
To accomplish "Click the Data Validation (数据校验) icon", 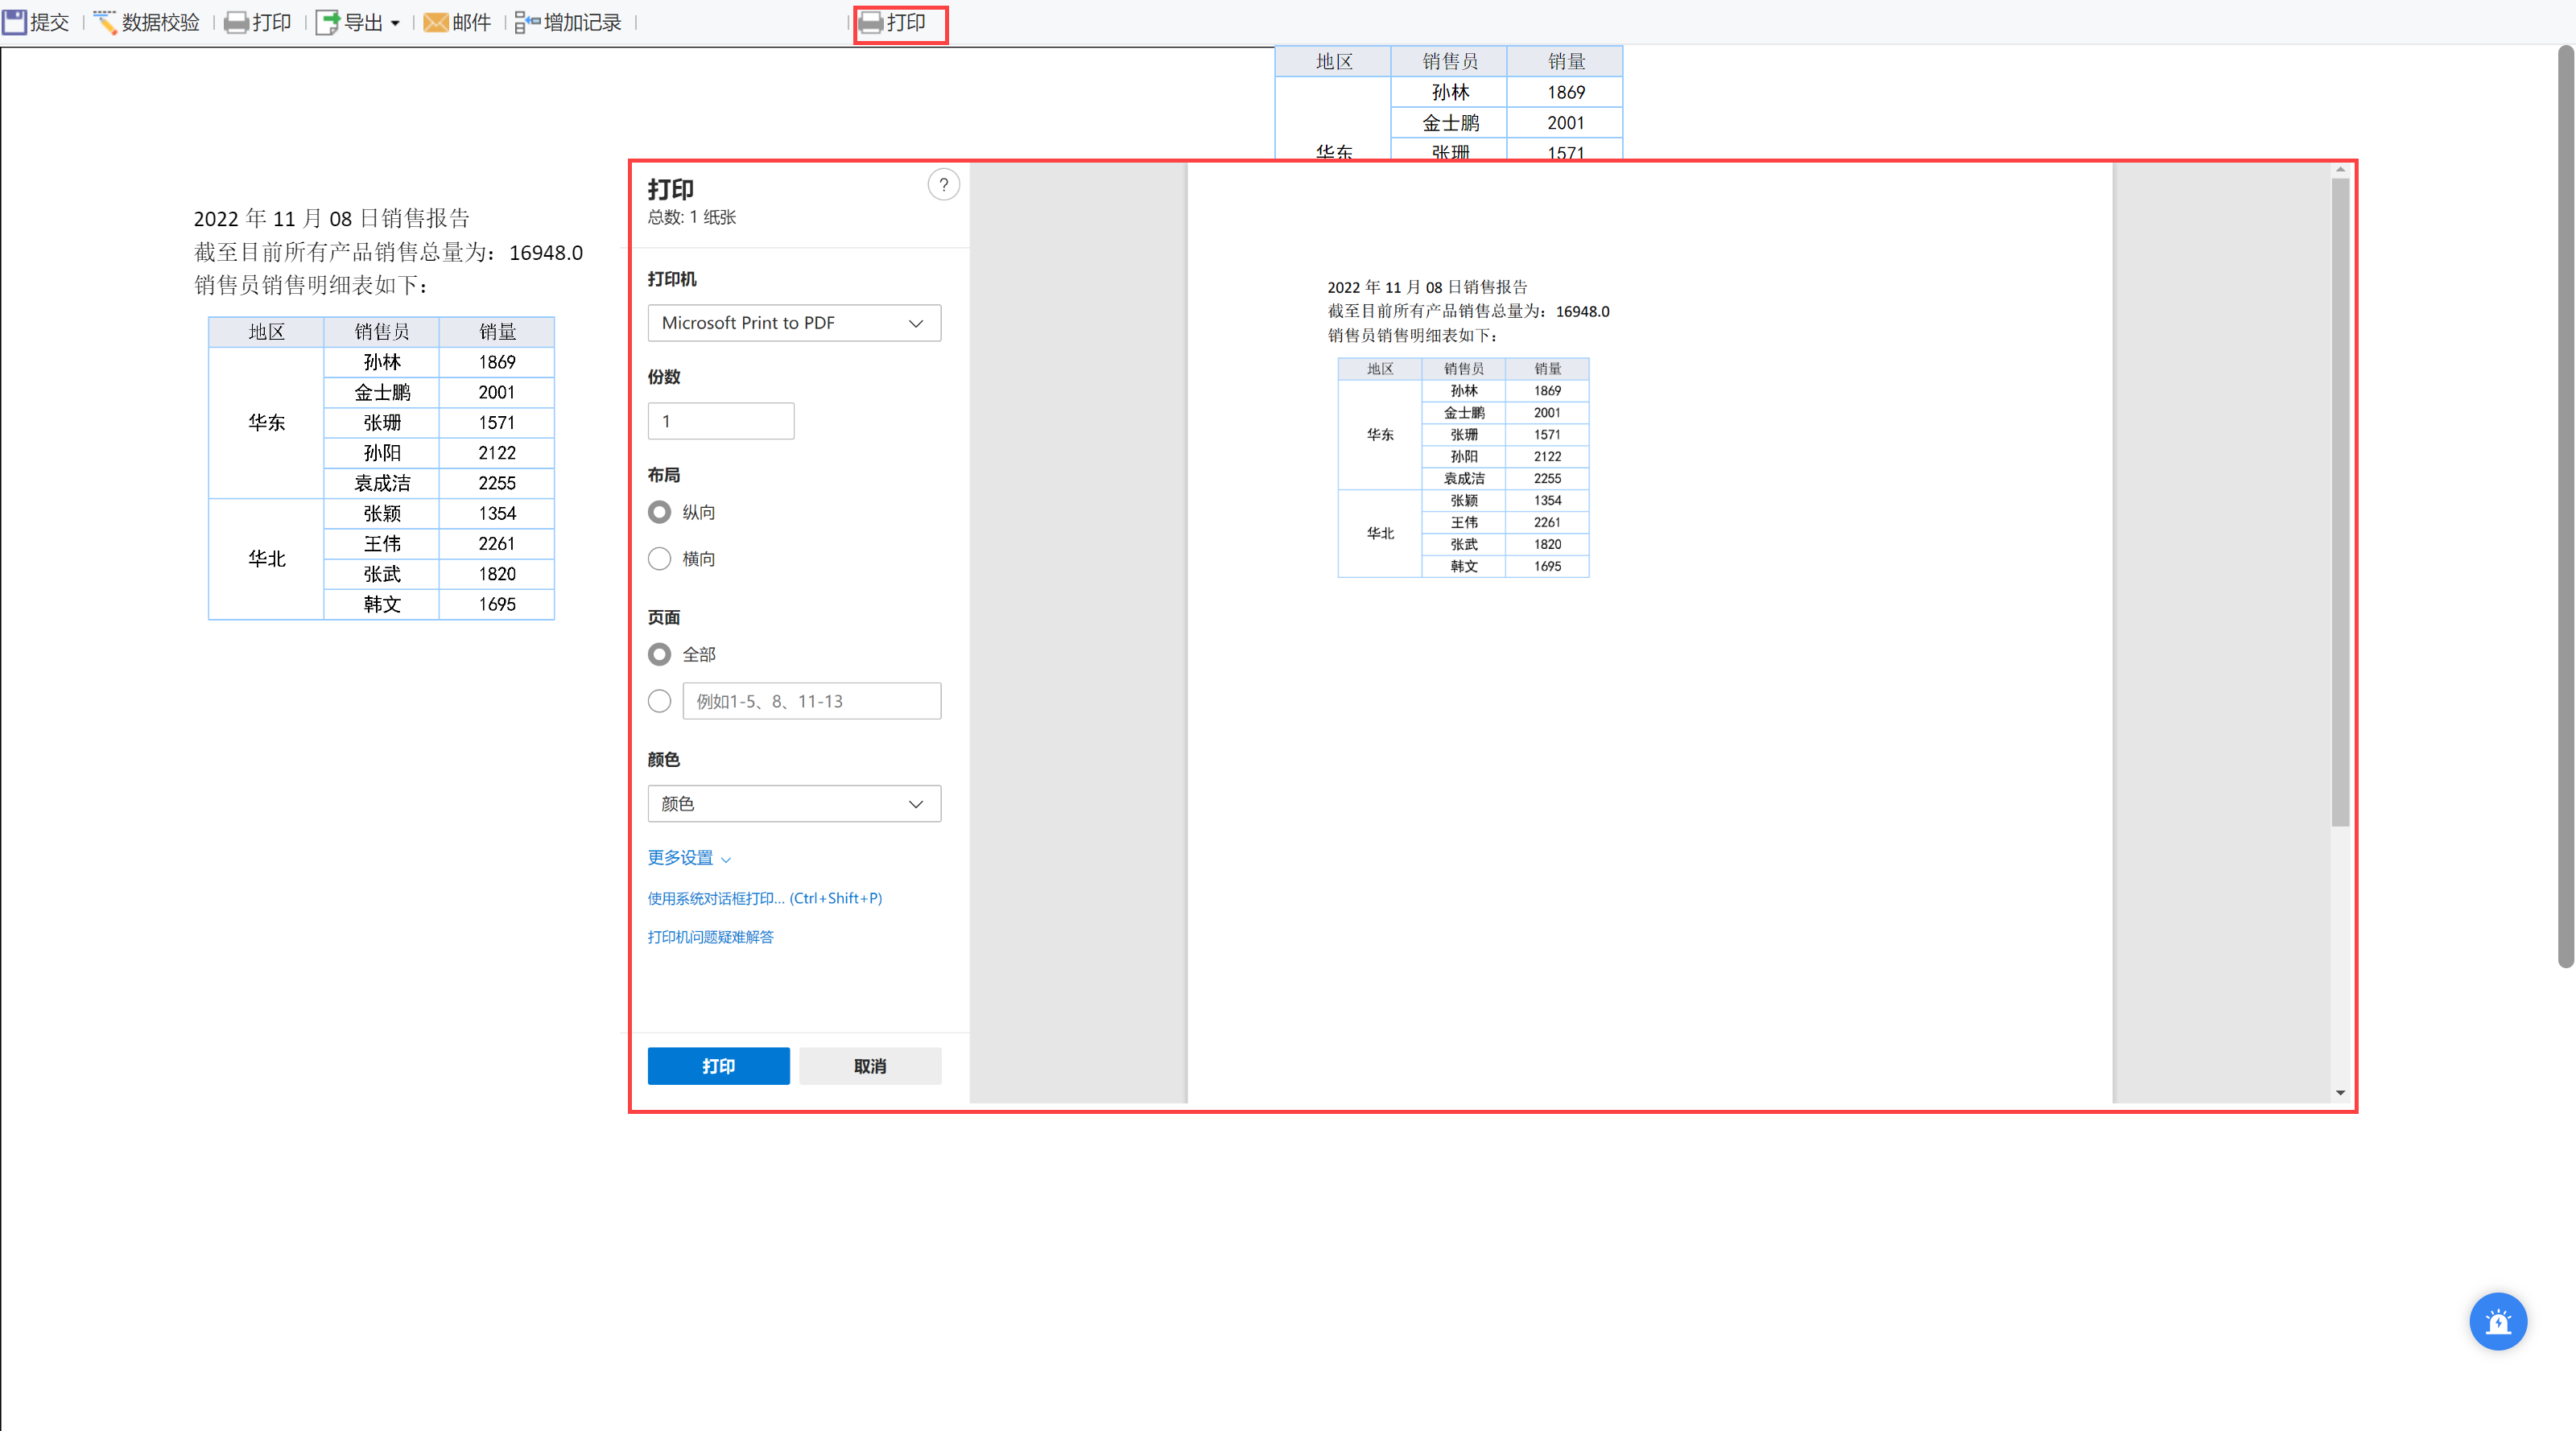I will [105, 22].
